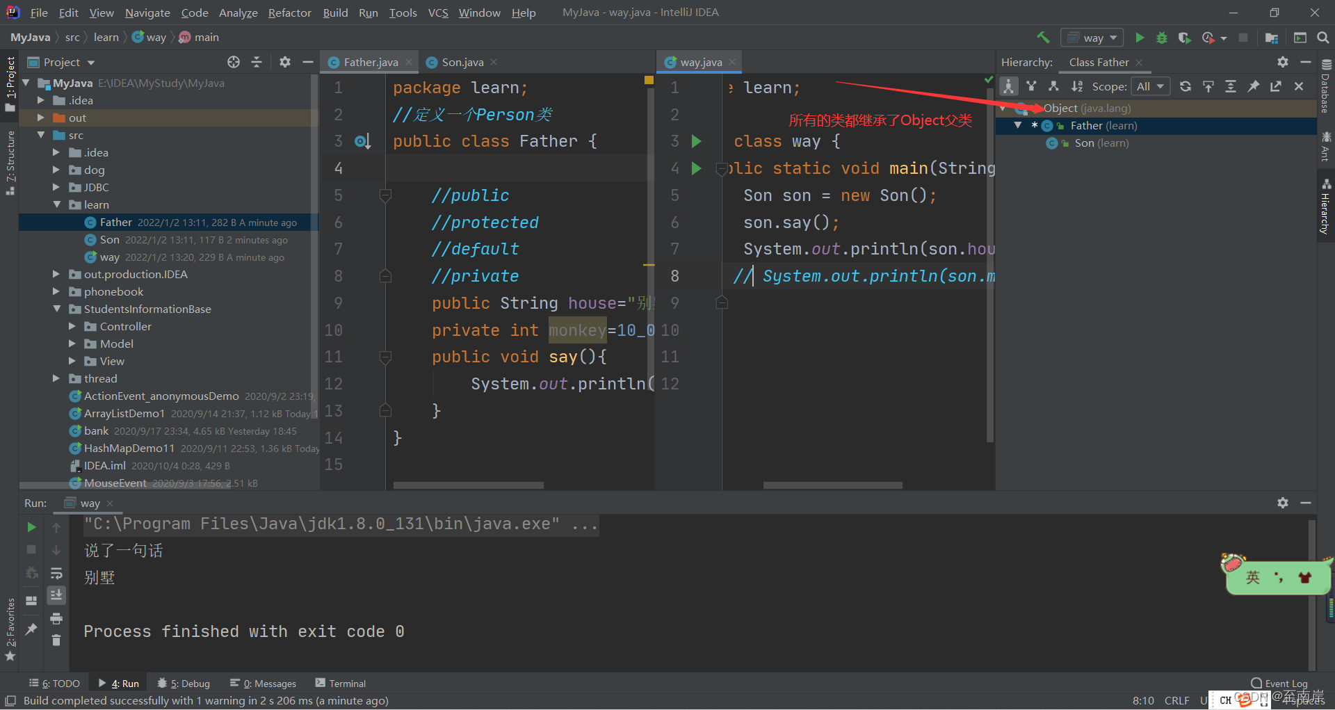This screenshot has height=710, width=1335.
Task: Switch to supertypes hierarchy icon
Action: pos(1031,86)
